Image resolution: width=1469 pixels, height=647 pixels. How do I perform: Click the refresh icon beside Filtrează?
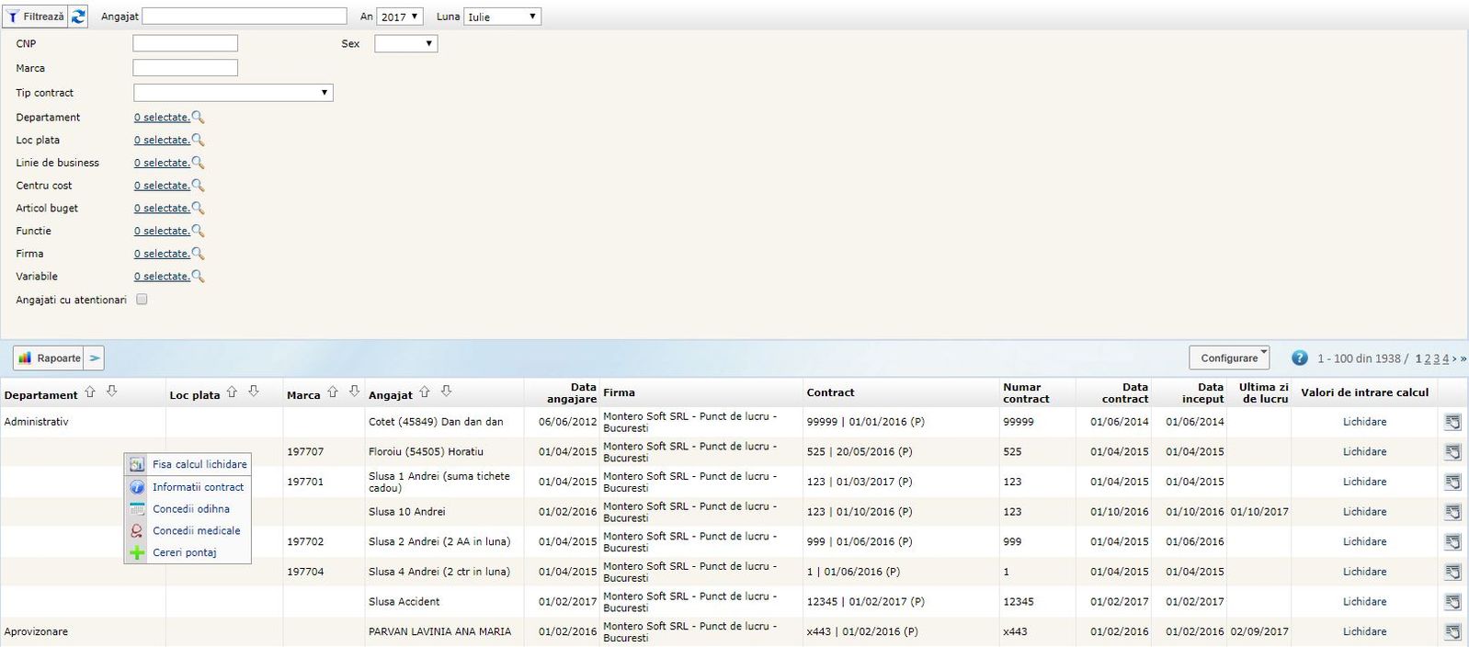(78, 17)
